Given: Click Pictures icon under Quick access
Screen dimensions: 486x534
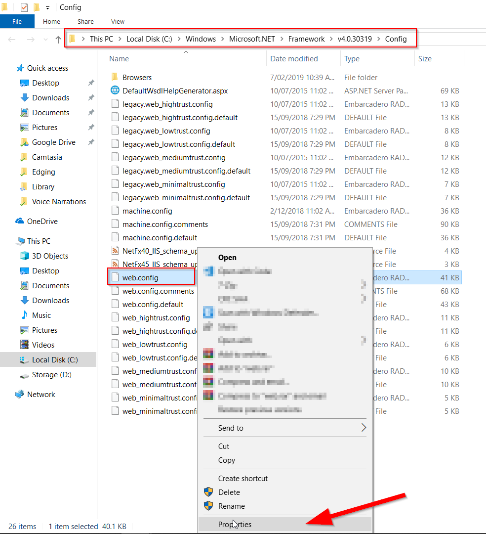Looking at the screenshot, I should (25, 128).
